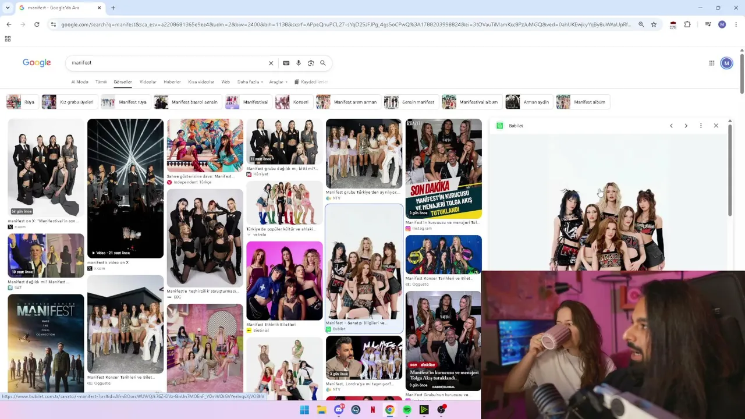The width and height of the screenshot is (745, 419).
Task: Open Discord from the taskbar
Action: coord(339,410)
